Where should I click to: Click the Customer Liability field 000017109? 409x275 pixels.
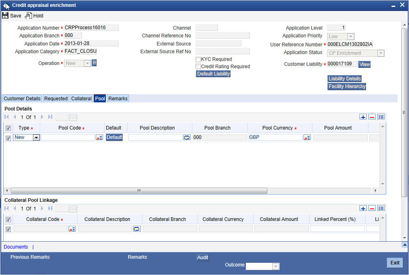(x=342, y=64)
